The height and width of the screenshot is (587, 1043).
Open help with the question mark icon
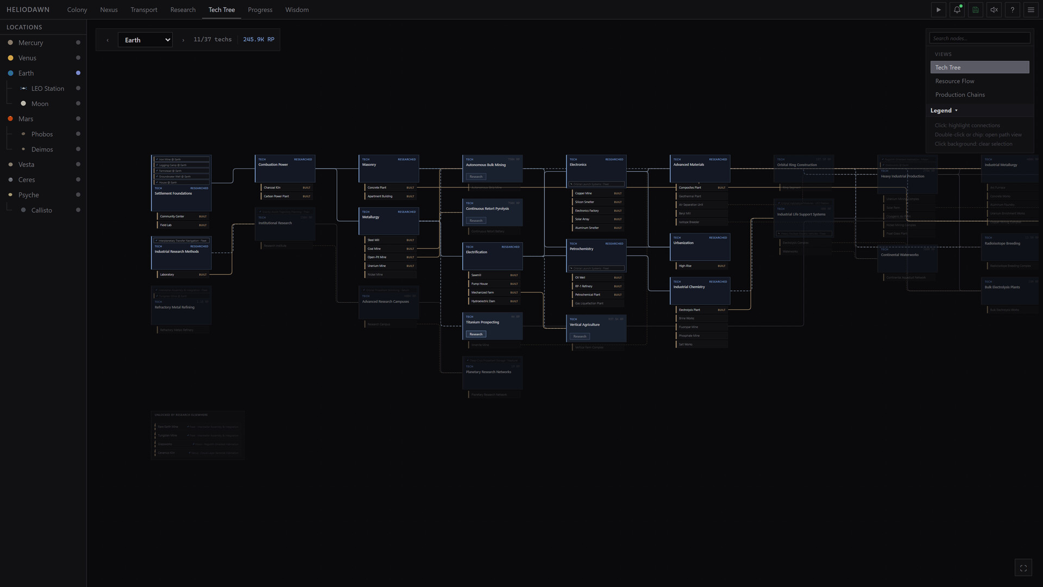tap(1012, 10)
